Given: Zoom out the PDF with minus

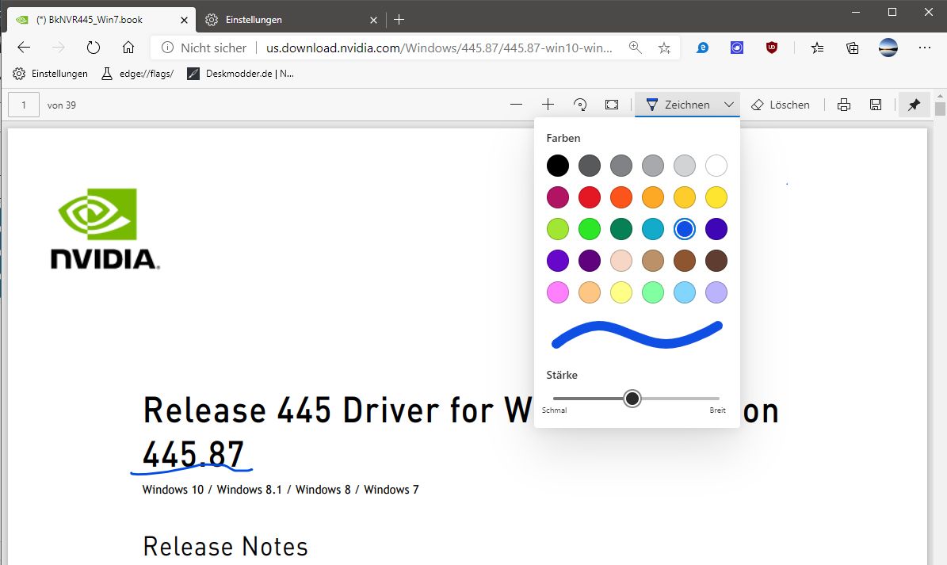Looking at the screenshot, I should coord(516,105).
